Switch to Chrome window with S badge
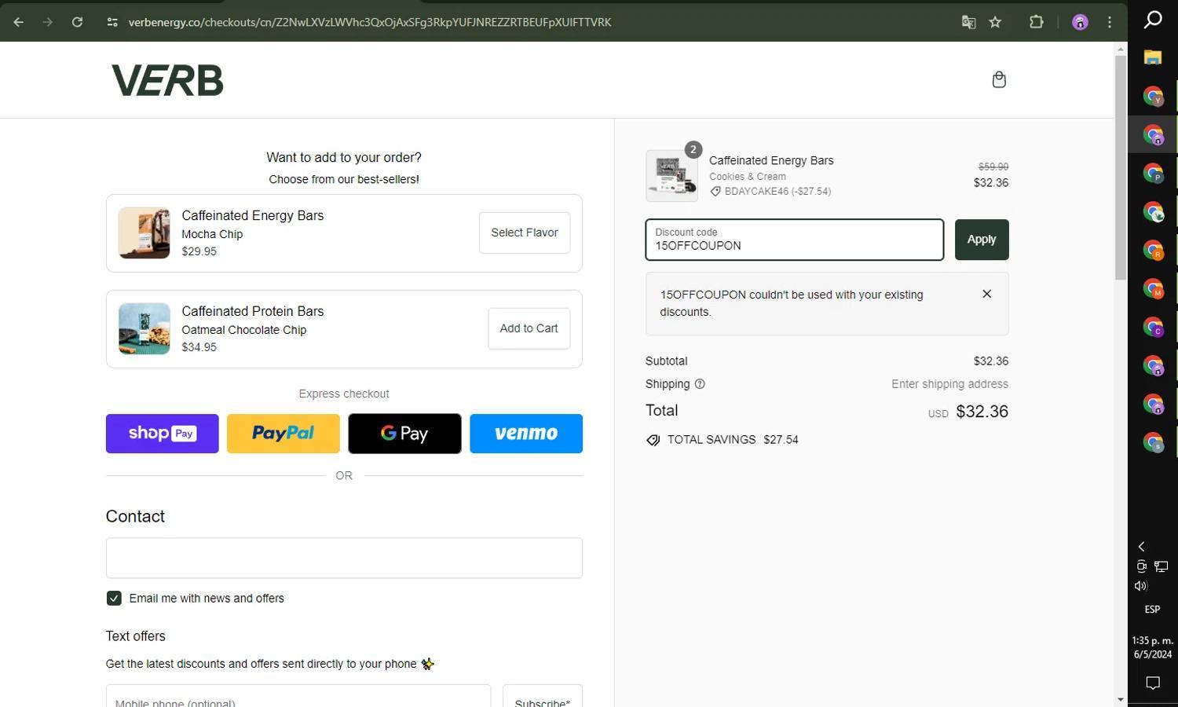Screen dimensions: 1178x707 pyautogui.click(x=1153, y=442)
